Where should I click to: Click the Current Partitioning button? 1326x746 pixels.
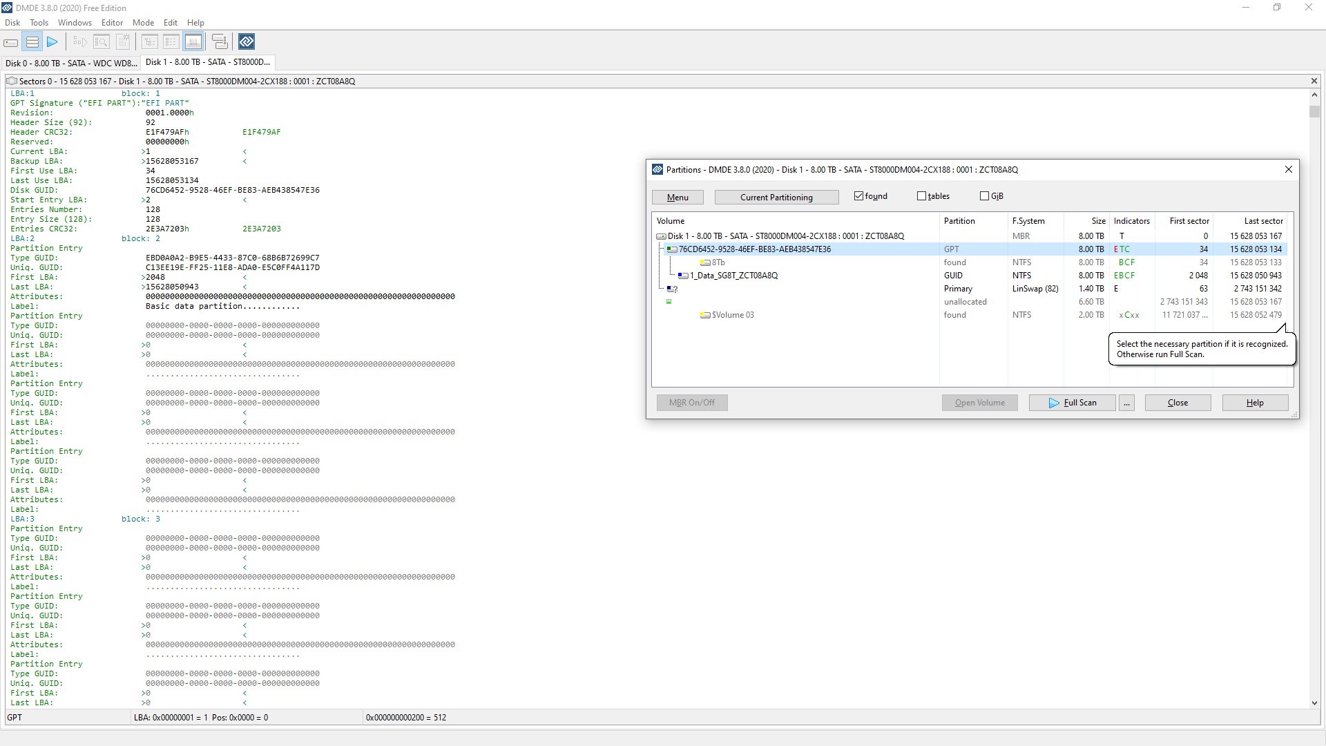click(776, 198)
